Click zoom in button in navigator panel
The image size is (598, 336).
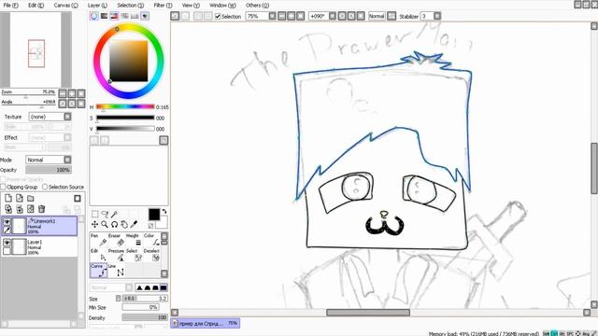click(72, 93)
